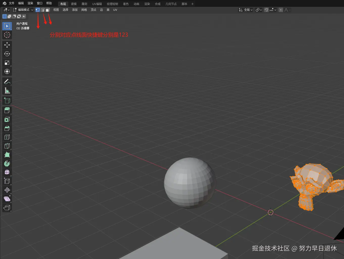Viewport: 344px width, 259px height.
Task: Open the 编辑 menu
Action: click(x=21, y=3)
